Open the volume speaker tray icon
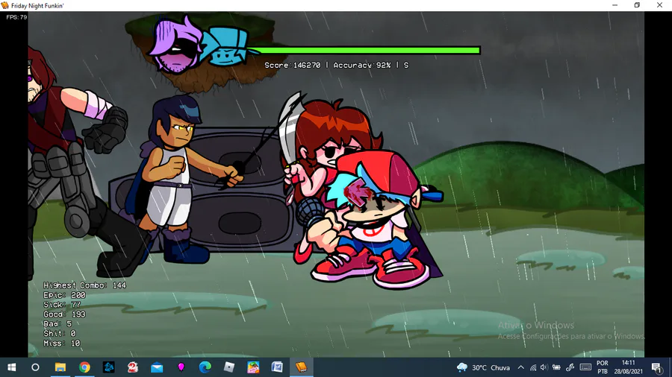Viewport: 672px width, 377px height. (x=544, y=367)
